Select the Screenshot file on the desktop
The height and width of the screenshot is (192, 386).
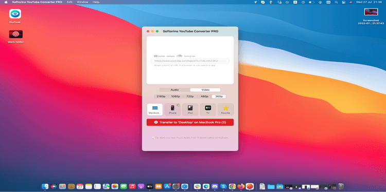[x=371, y=16]
